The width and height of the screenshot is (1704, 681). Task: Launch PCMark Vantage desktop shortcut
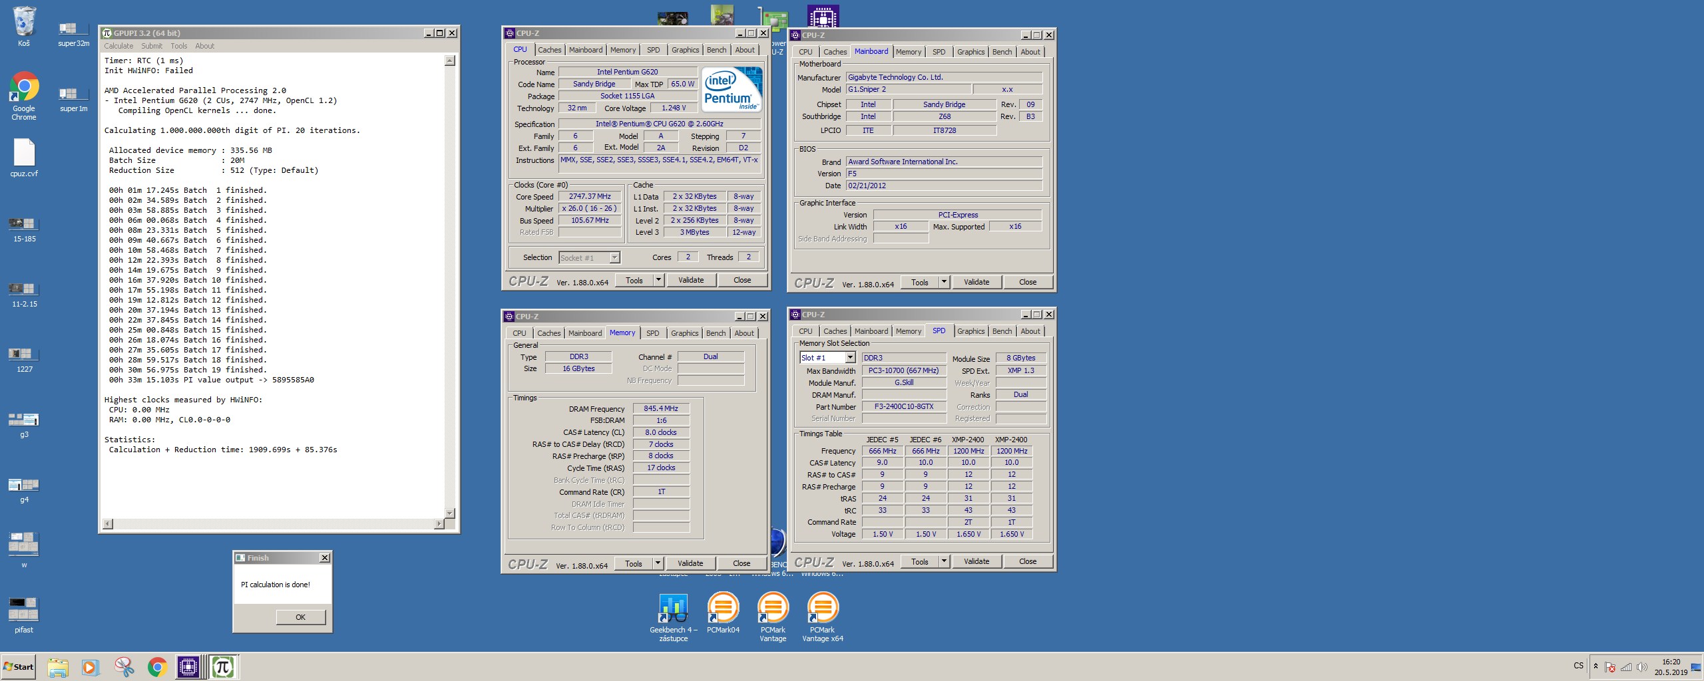773,616
